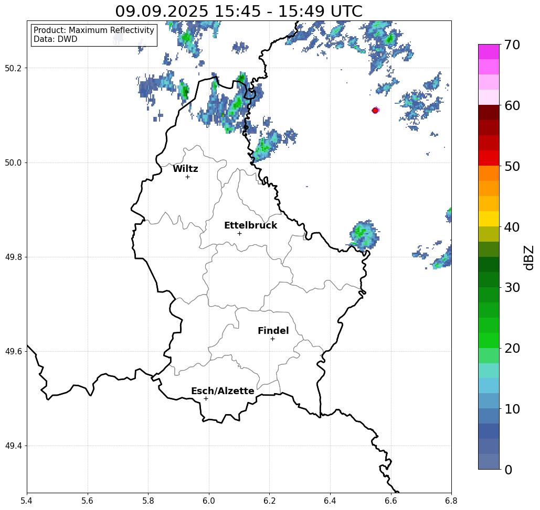Click the Ettelbruck station cross marker

(240, 233)
